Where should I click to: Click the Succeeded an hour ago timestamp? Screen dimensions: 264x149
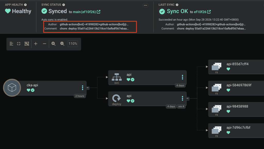199,20
